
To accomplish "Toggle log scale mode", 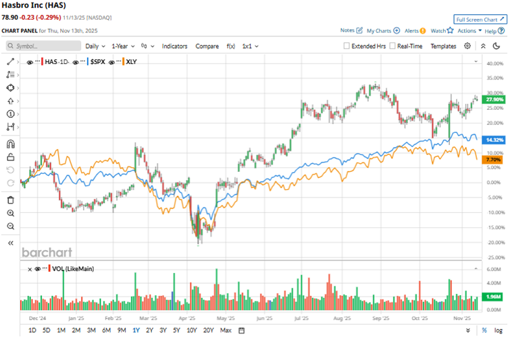I will click(x=498, y=330).
